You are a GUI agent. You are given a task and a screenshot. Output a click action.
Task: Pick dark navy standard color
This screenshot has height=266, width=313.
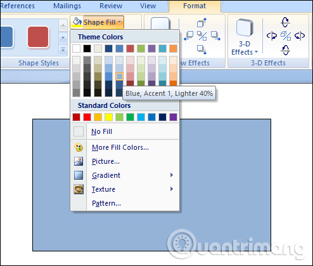162,117
